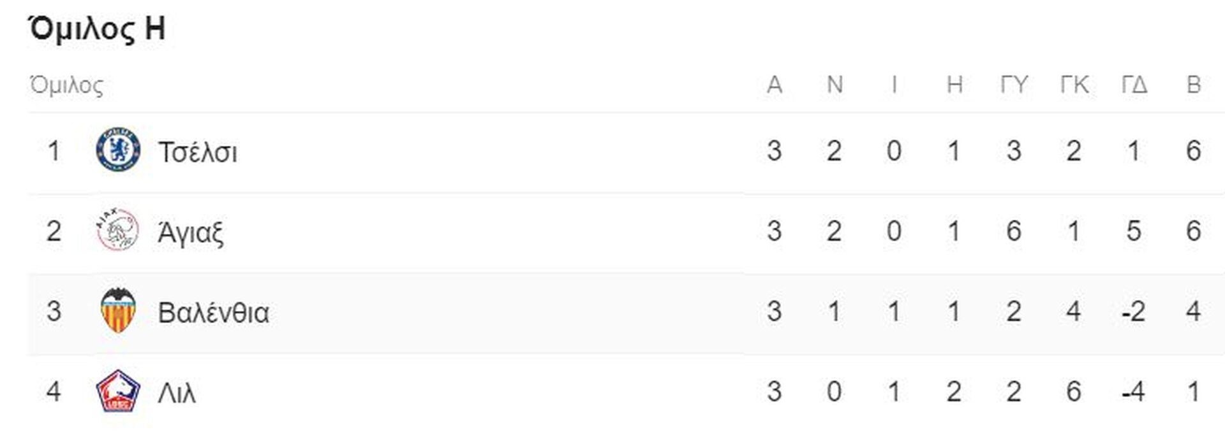Select the Βαλένθια team name
1225x439 pixels.
[213, 312]
